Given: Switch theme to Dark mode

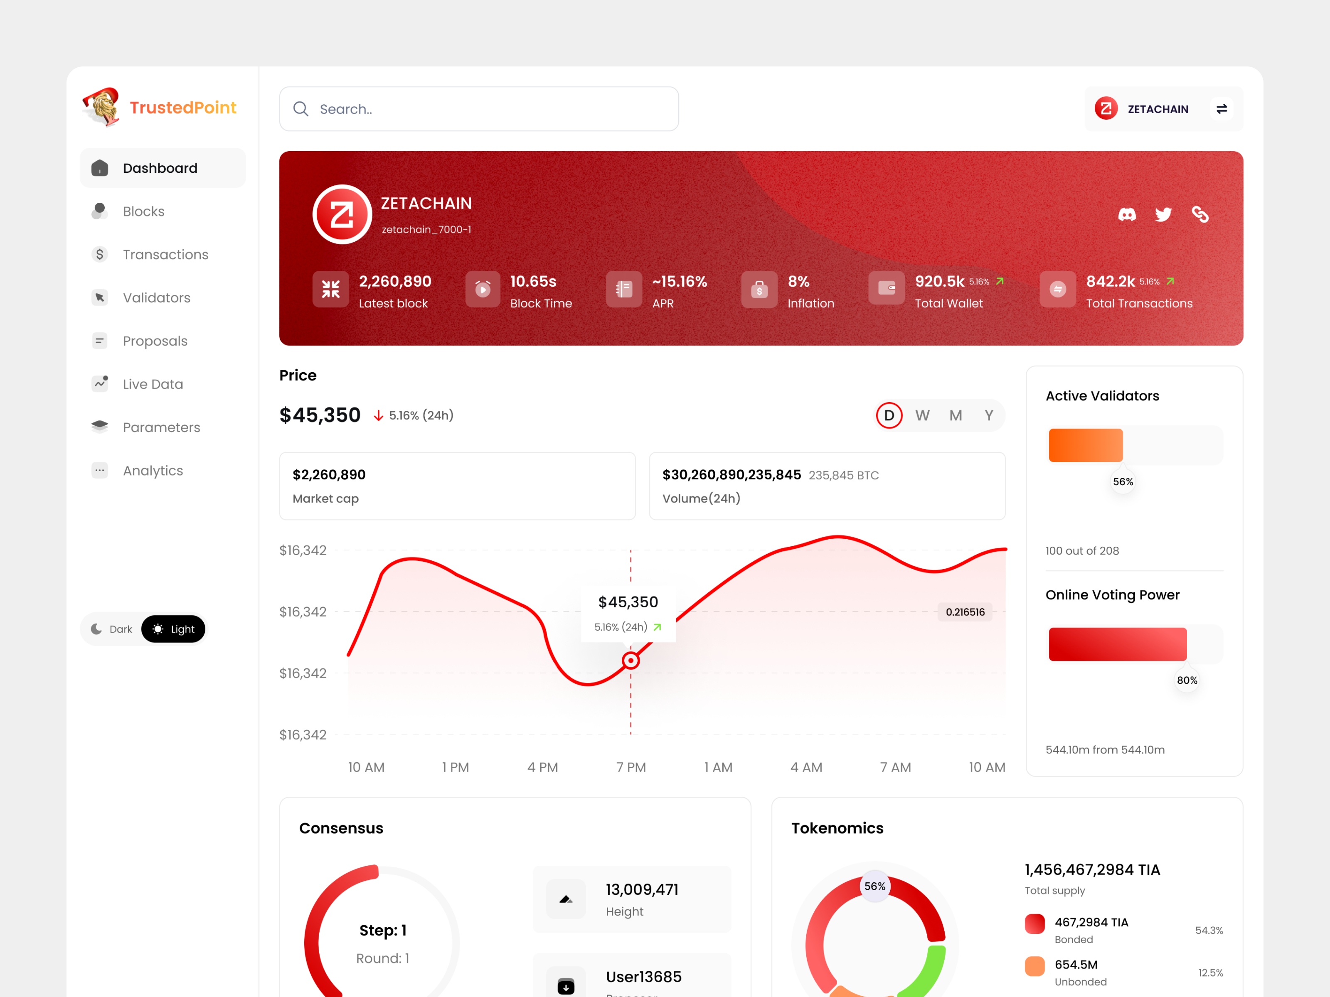Looking at the screenshot, I should [x=112, y=629].
